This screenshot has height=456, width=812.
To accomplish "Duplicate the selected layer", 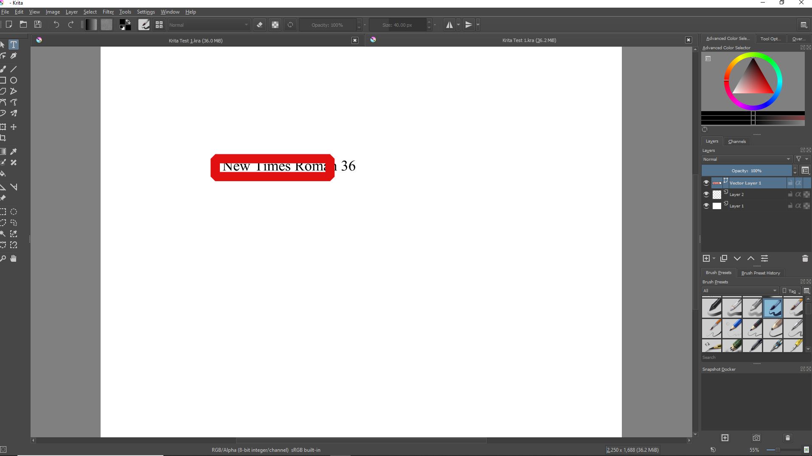I will (x=724, y=258).
